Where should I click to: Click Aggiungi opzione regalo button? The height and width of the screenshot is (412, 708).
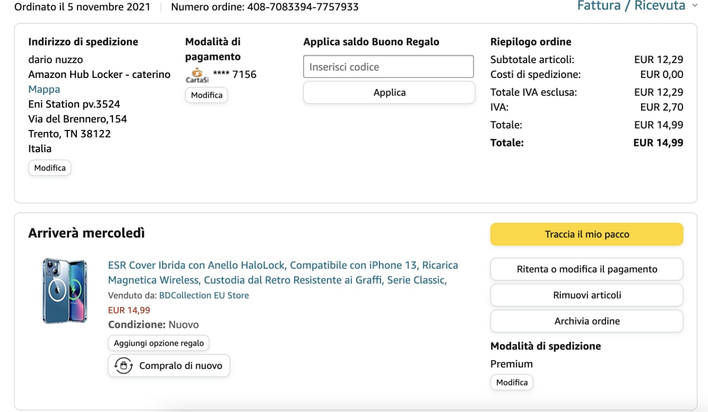pos(159,343)
